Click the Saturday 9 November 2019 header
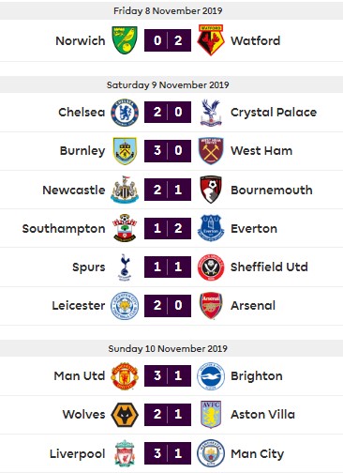343x473 pixels. pos(168,84)
